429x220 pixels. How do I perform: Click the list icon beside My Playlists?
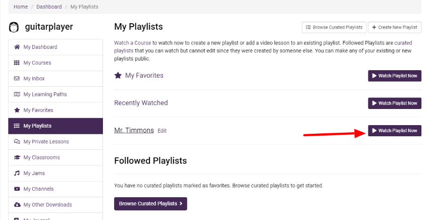pyautogui.click(x=17, y=126)
